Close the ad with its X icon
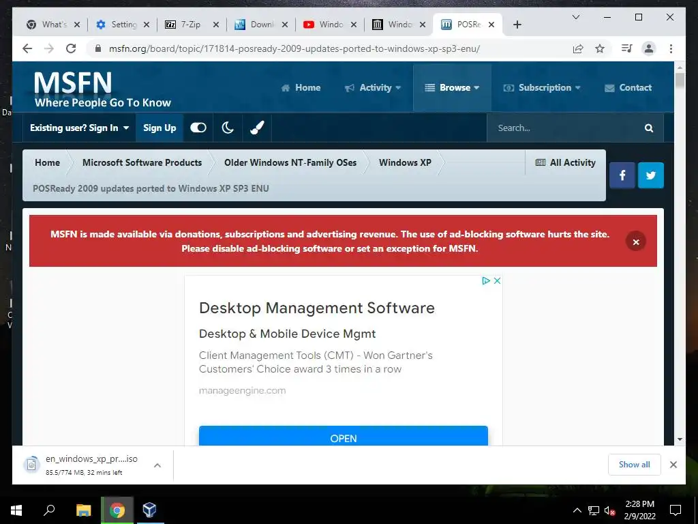 click(x=497, y=280)
